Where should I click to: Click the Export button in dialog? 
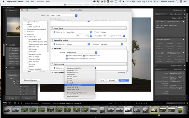click(x=124, y=80)
